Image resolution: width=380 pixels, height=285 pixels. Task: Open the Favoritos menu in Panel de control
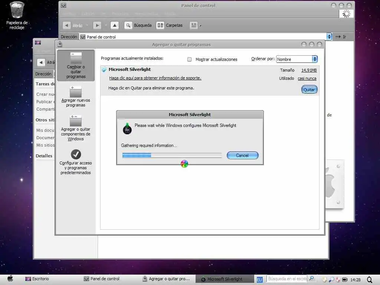click(x=120, y=14)
